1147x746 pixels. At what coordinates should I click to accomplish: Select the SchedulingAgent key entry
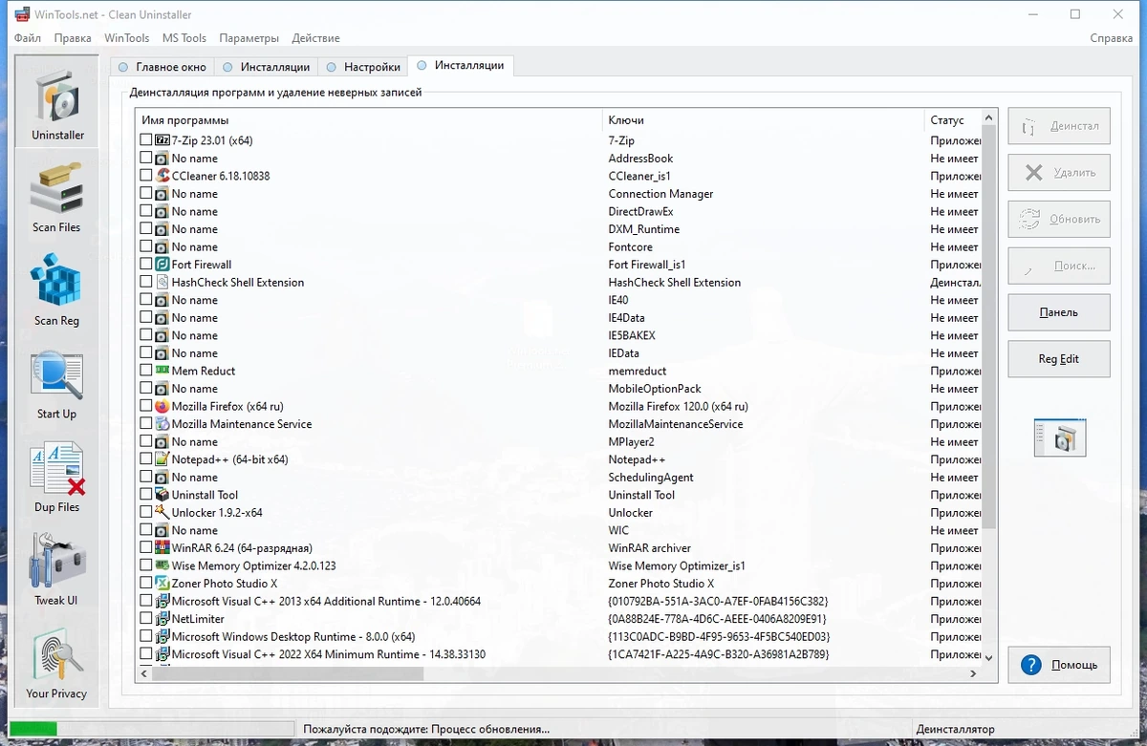click(x=651, y=478)
